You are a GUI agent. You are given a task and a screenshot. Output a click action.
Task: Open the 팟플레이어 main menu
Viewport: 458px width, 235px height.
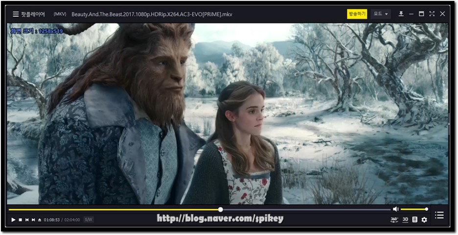pos(28,14)
